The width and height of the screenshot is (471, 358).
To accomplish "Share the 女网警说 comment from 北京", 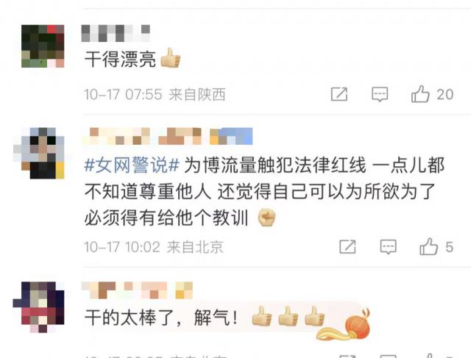I will [x=347, y=247].
